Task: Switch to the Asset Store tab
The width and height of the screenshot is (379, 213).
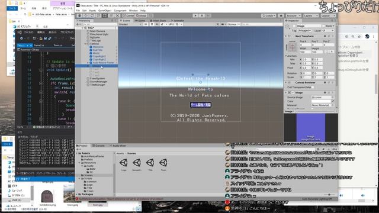Action: click(x=158, y=21)
